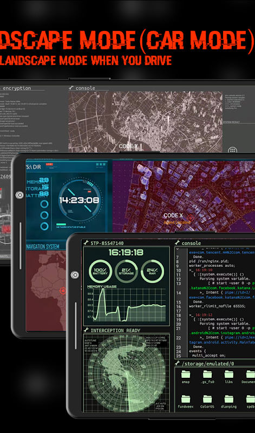Viewport: 255px width, 433px height.
Task: Click the CODE X label on purple map
Action: pos(173,215)
